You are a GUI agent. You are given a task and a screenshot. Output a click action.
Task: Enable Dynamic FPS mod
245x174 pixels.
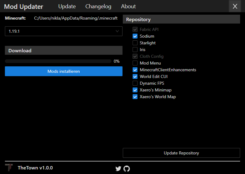coord(135,83)
